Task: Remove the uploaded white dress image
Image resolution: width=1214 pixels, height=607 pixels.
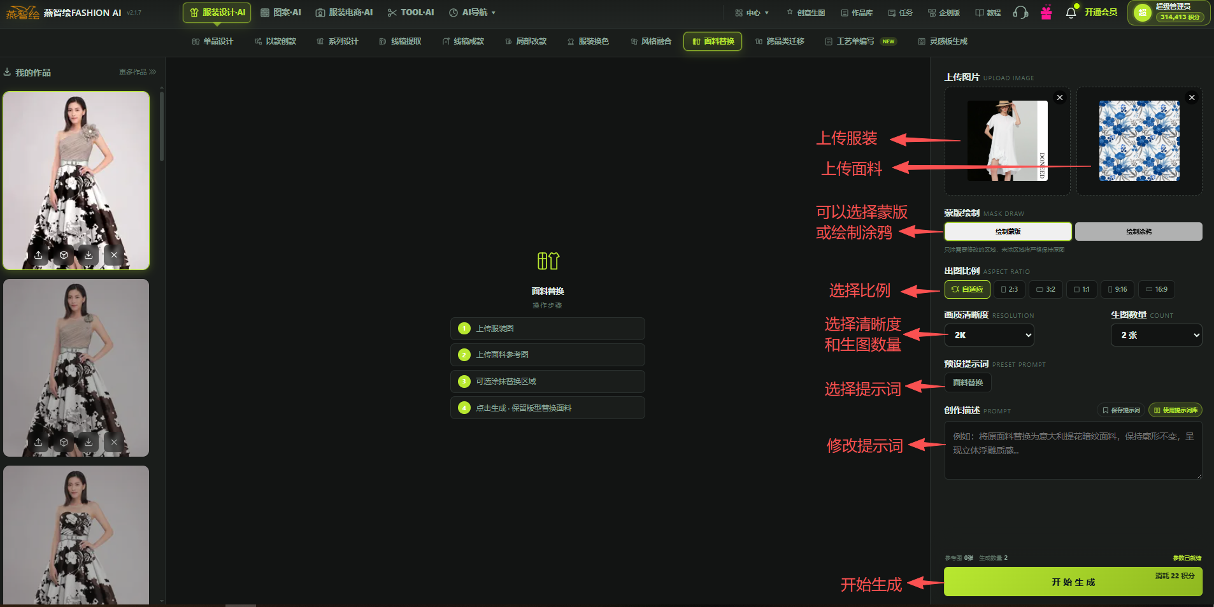Action: coord(1060,97)
